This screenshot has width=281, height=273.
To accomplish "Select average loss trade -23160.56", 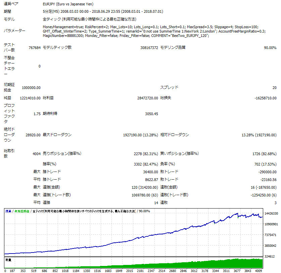I will point(269,180).
